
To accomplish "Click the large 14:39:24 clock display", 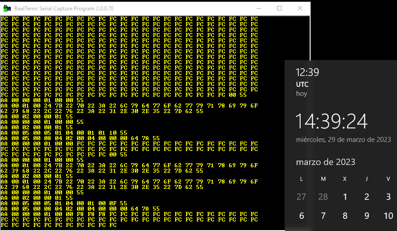I will coord(331,121).
